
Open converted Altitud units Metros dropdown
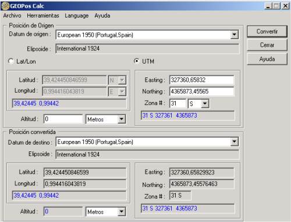[122, 212]
